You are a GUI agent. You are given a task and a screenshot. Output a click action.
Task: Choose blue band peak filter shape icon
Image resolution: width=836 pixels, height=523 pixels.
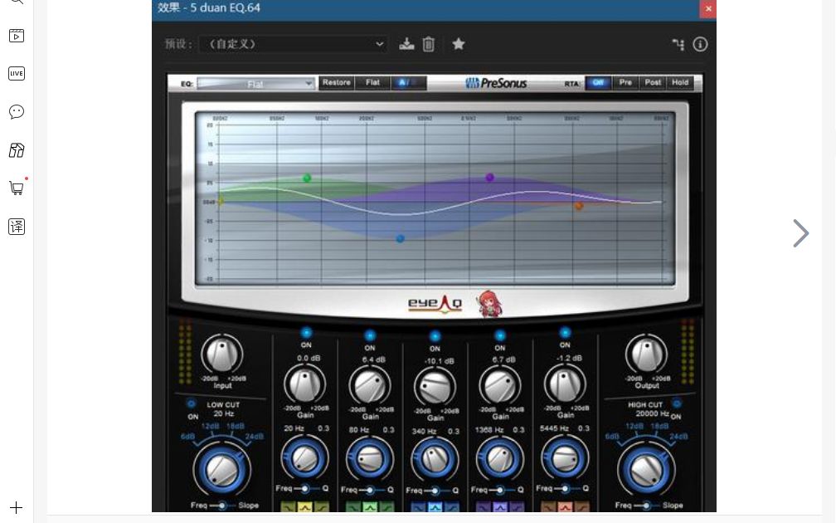point(435,507)
